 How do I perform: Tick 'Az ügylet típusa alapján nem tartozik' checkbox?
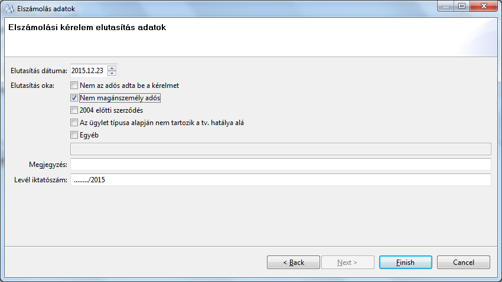(74, 123)
